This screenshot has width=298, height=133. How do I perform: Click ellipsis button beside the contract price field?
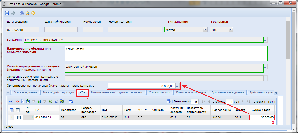(x=178, y=86)
